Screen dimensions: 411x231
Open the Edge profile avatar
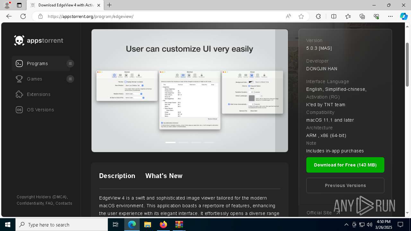tap(7, 5)
